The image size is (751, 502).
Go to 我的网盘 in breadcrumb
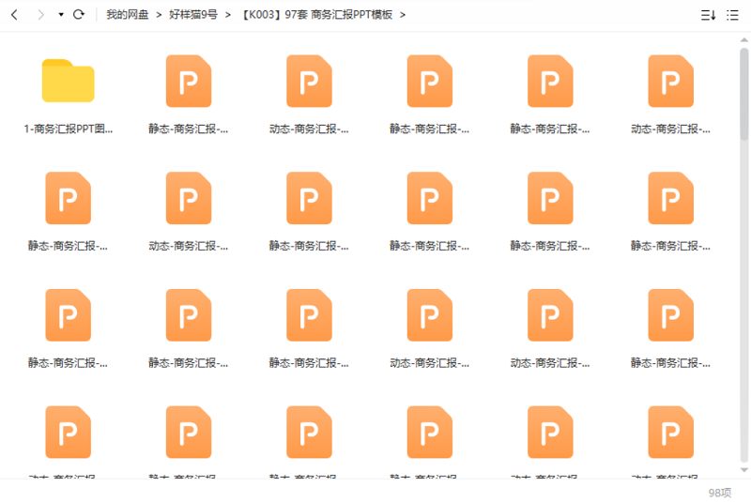click(127, 15)
